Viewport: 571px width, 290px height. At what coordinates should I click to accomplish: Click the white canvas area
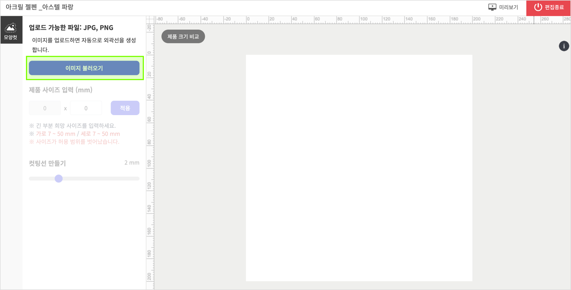pos(359,168)
